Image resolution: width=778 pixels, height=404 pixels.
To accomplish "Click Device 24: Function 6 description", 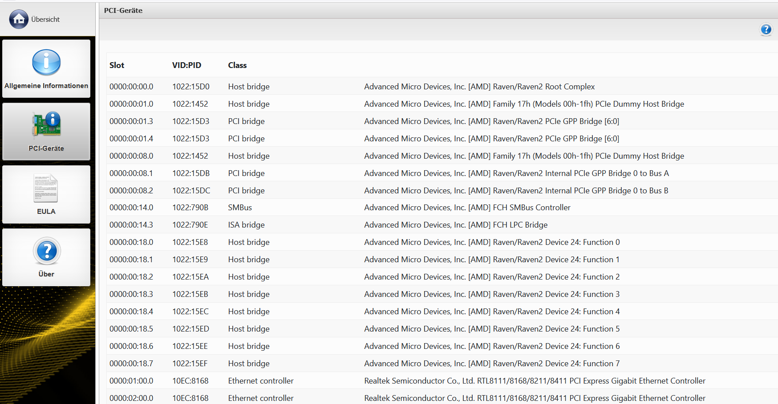I will (x=492, y=346).
